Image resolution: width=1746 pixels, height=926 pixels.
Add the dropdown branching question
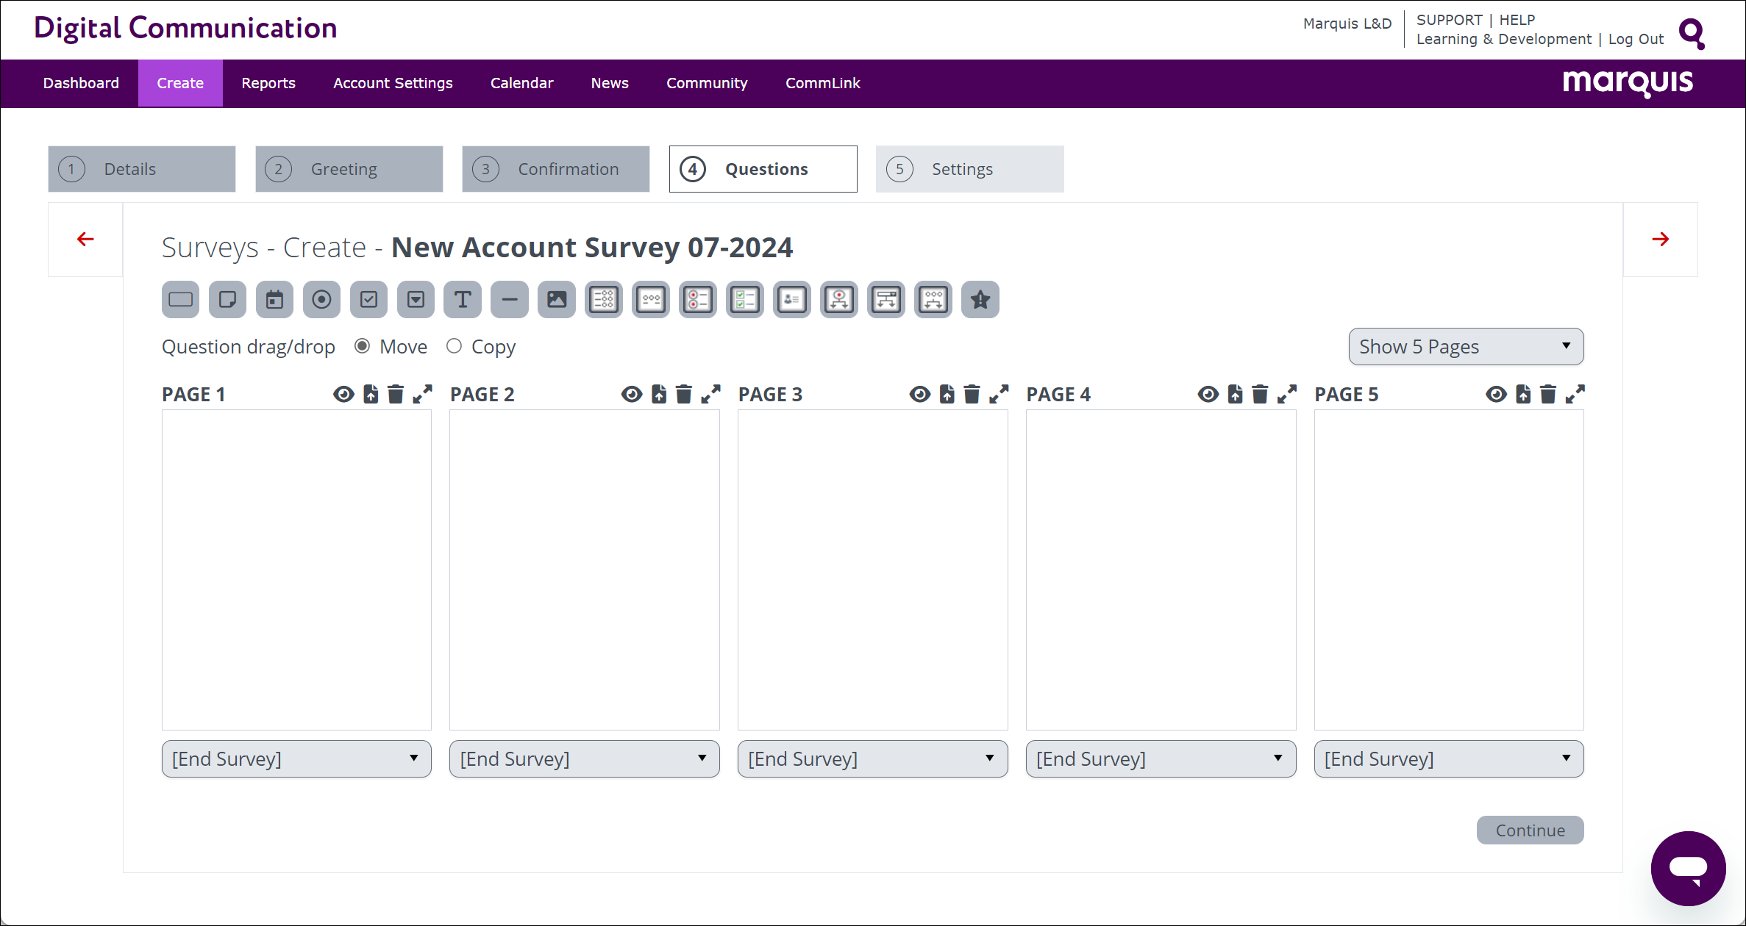pyautogui.click(x=886, y=300)
